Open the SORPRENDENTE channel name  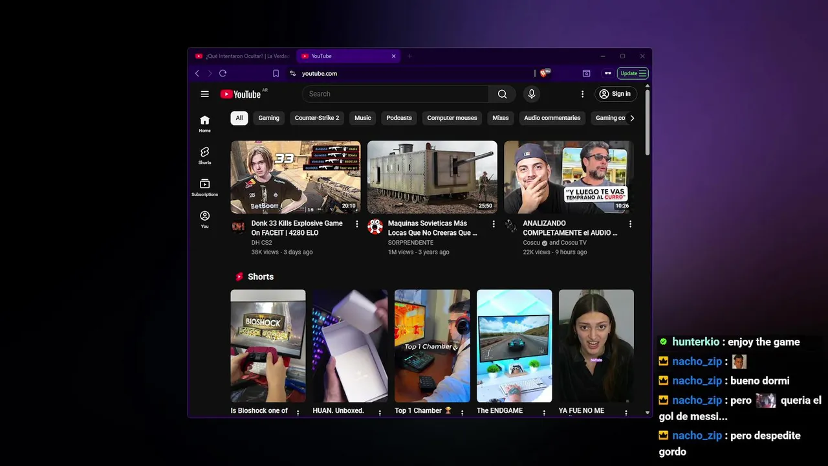tap(411, 243)
